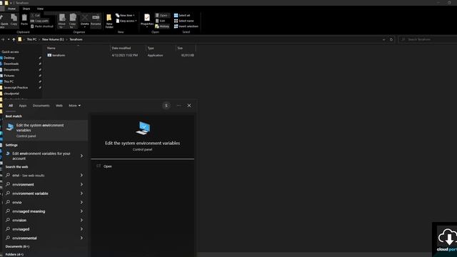
Task: Click the Up one level arrow
Action: 14,39
